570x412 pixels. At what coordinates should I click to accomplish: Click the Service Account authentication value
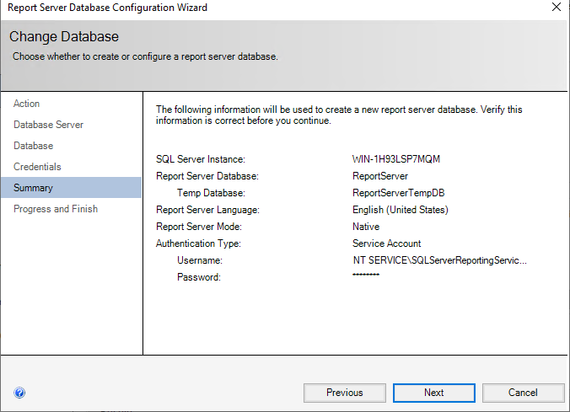386,243
